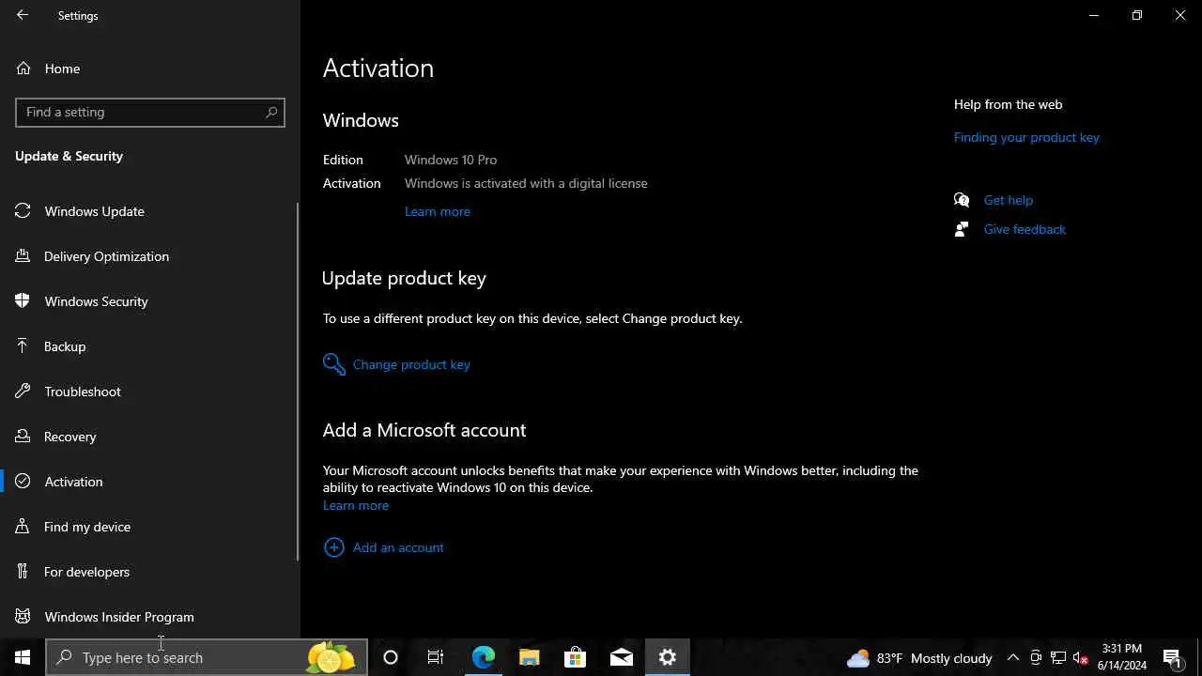Click the Get help link
Screen dimensions: 1202x676
[x=1009, y=200]
